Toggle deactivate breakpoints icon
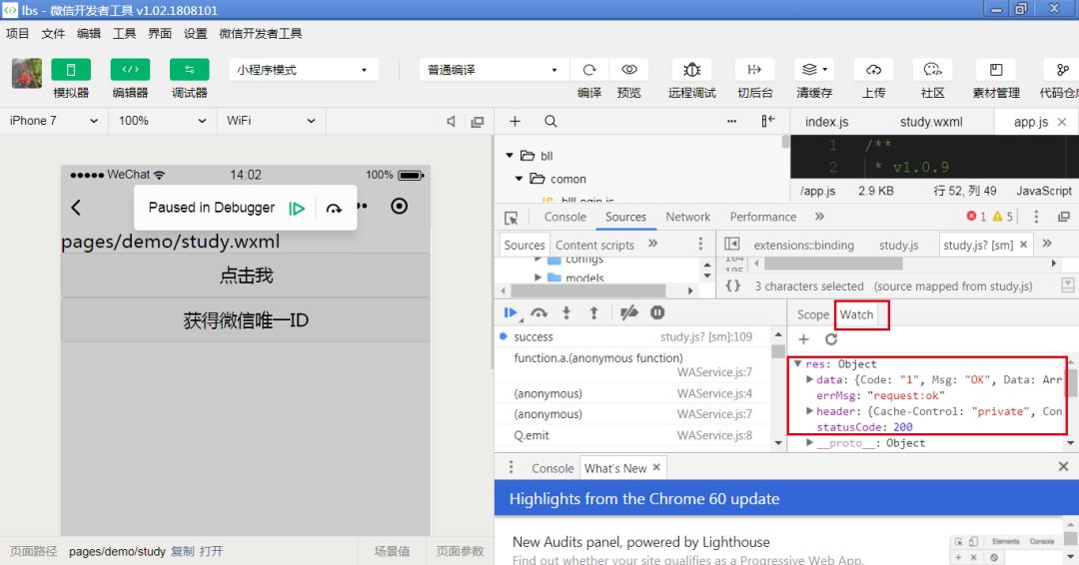Screen dimensions: 1079x565 click(628, 312)
